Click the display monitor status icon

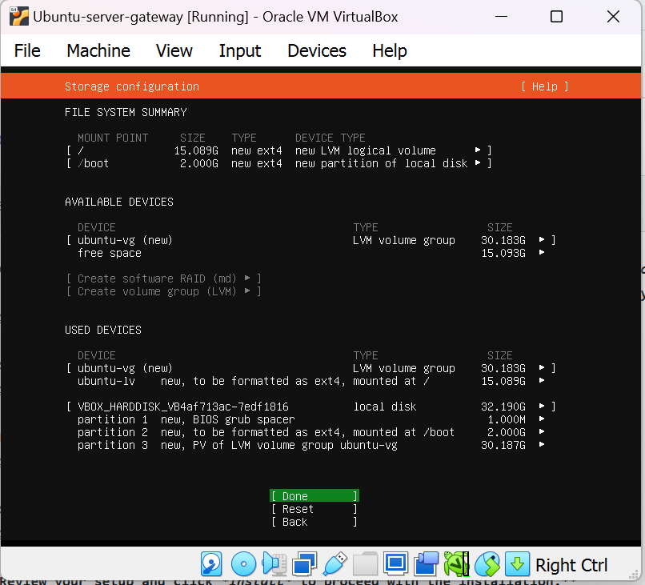pyautogui.click(x=395, y=564)
